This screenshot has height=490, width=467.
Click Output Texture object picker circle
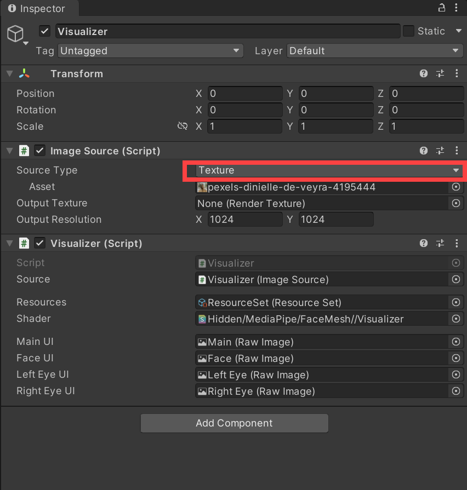[x=456, y=204]
